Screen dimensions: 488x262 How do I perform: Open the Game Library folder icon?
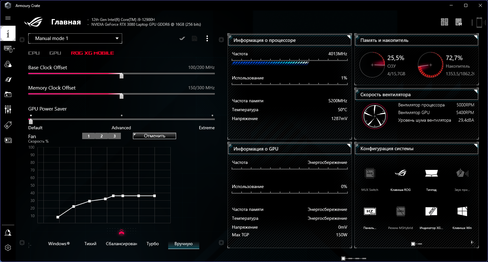point(8,94)
